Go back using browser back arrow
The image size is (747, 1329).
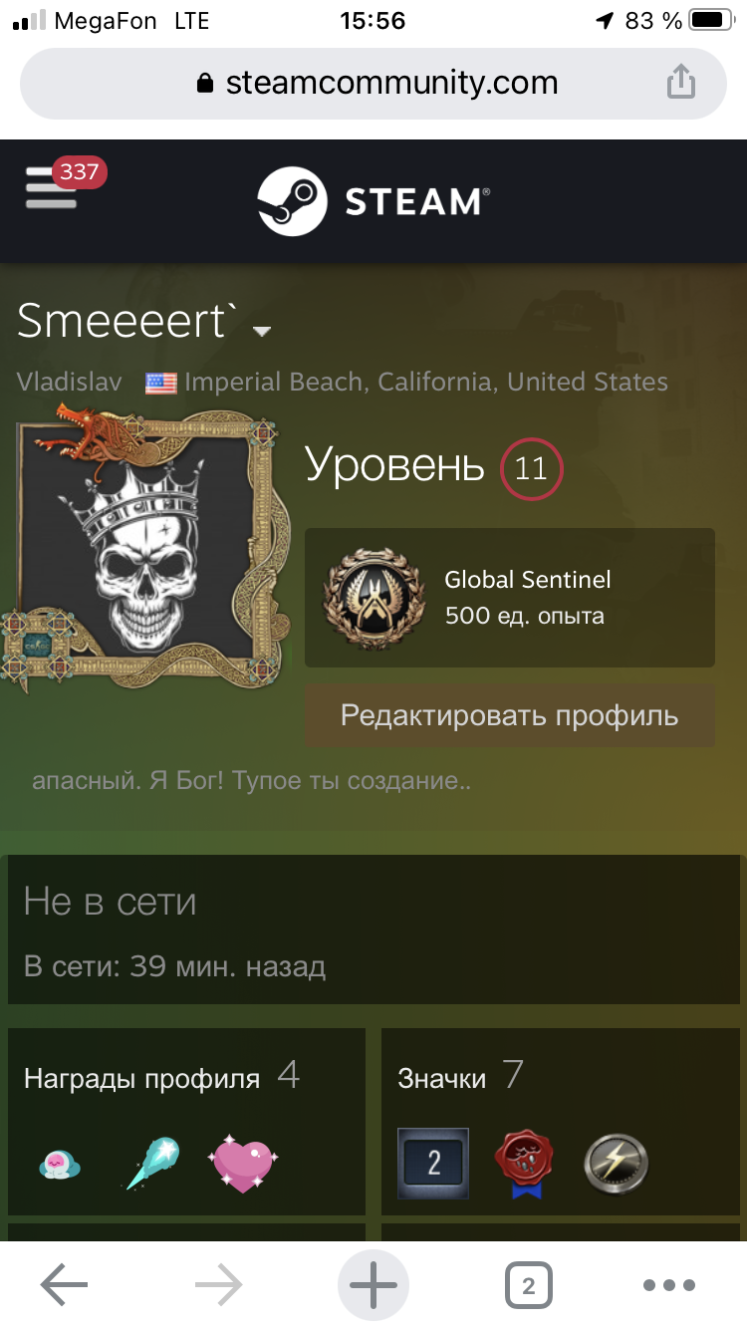pos(65,1285)
